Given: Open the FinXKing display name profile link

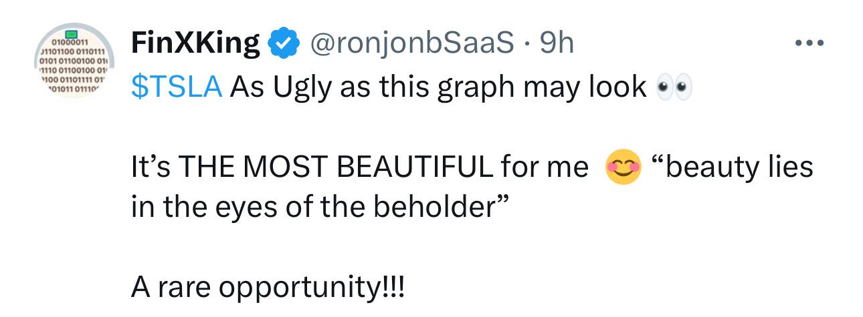Looking at the screenshot, I should point(196,44).
